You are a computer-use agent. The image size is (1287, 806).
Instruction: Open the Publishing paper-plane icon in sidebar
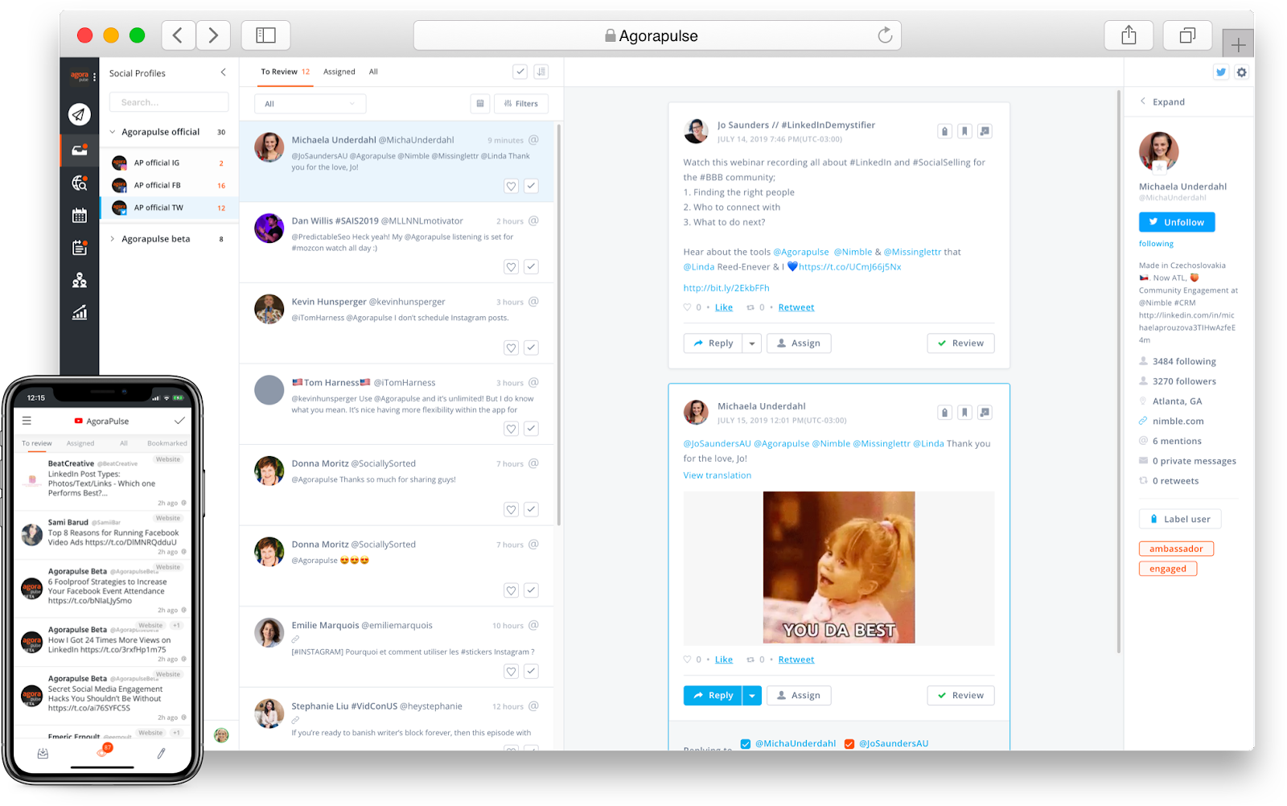coord(79,114)
